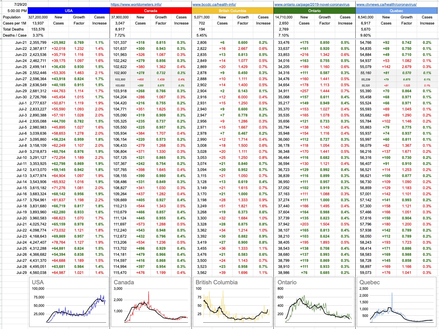Open the www.bccdc.ca/health-info link
The height and width of the screenshot is (329, 439).
coord(214,4)
